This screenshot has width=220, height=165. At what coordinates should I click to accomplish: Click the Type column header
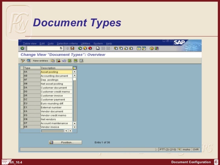point(32,68)
